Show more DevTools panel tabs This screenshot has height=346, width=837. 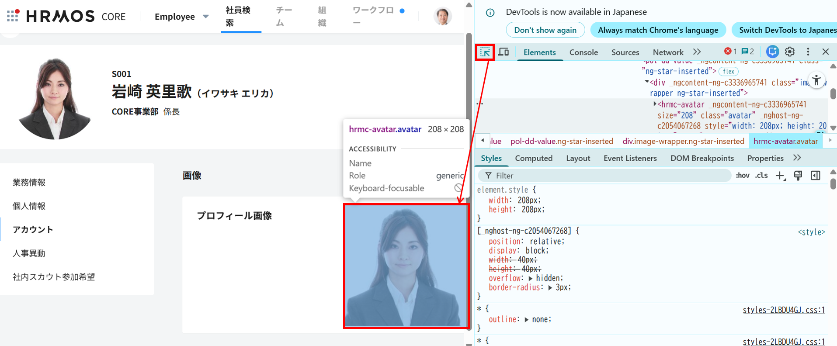tap(697, 52)
